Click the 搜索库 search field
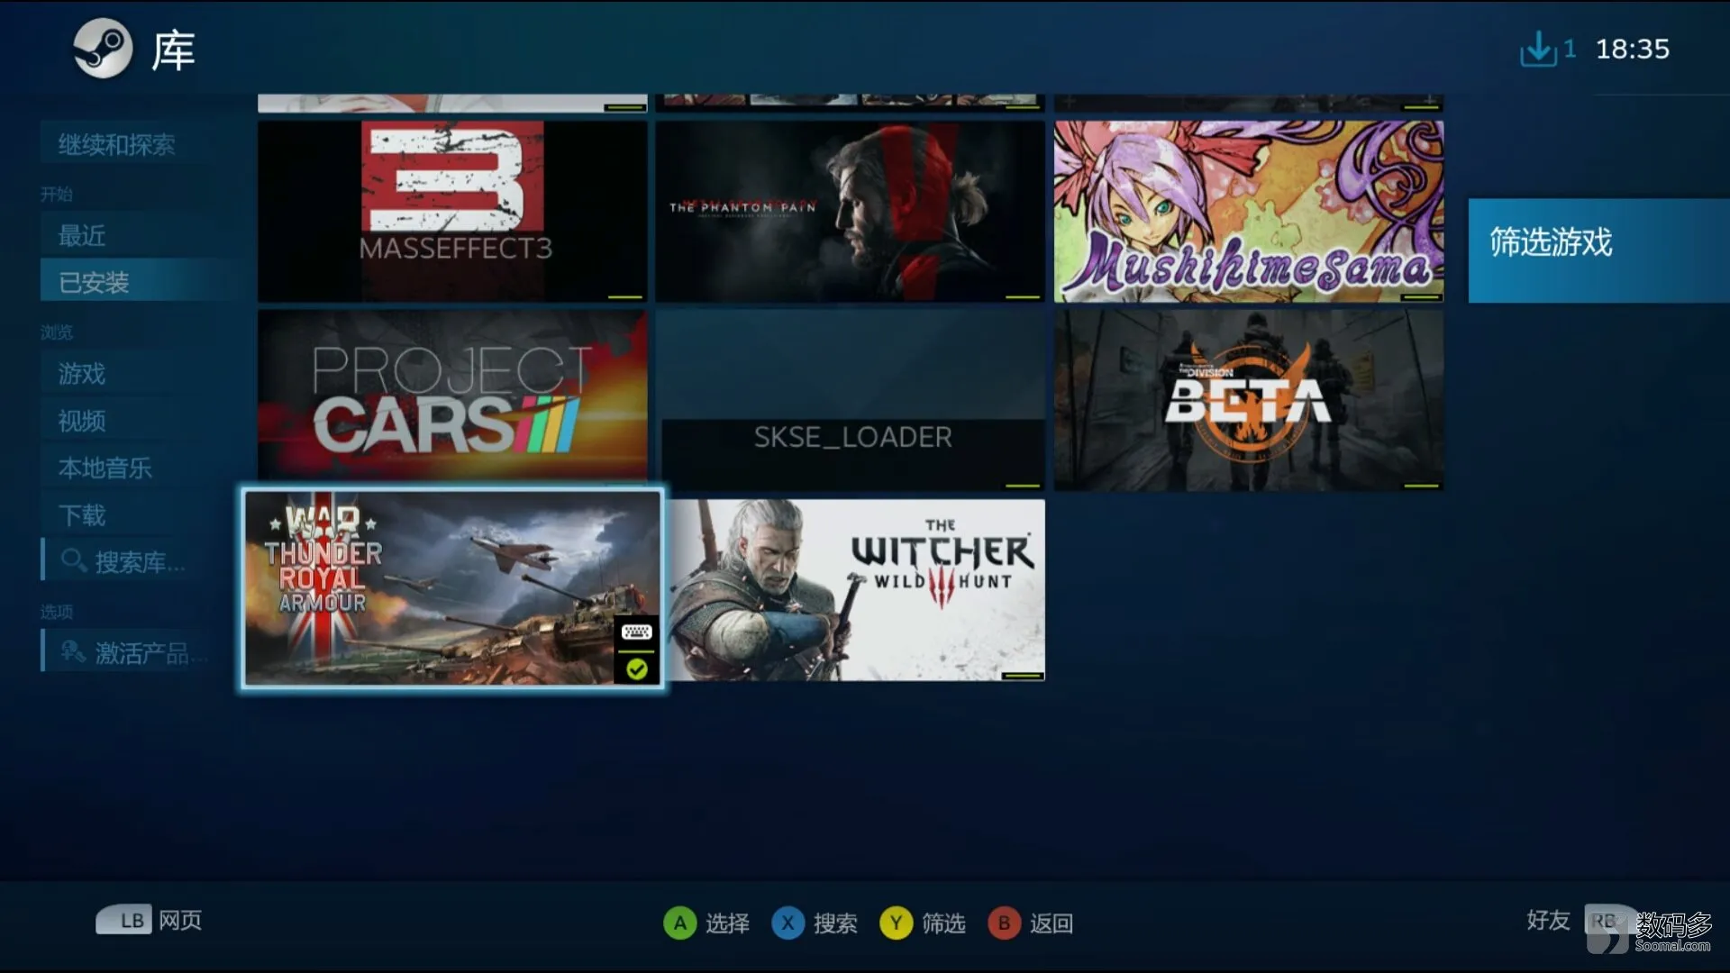 135,561
